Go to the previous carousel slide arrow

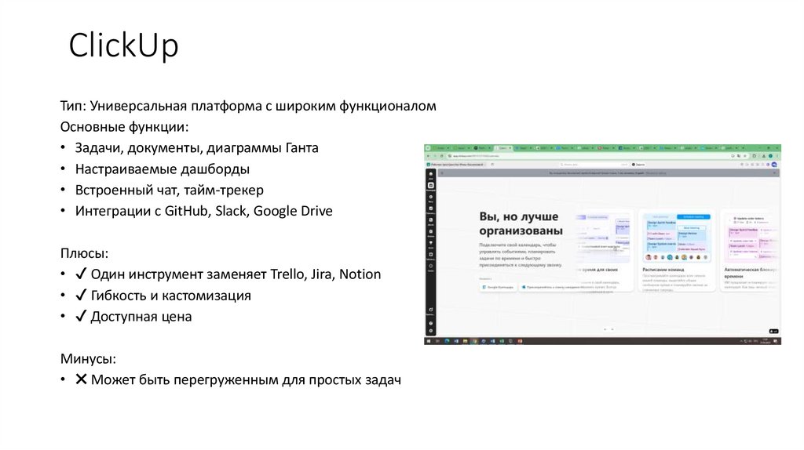tap(605, 330)
